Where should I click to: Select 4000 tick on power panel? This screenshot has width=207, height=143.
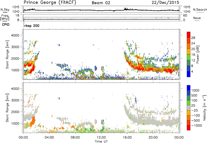(15, 35)
